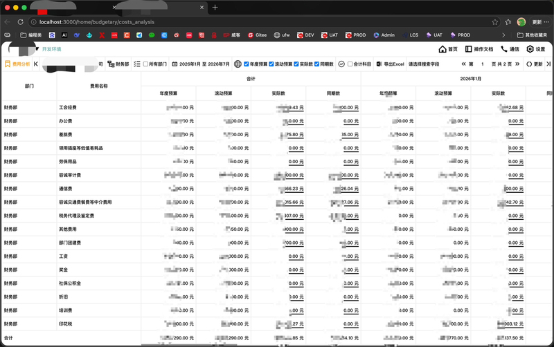Open the purple-icon UAT bookmark
Image resolution: width=554 pixels, height=347 pixels.
coord(434,35)
